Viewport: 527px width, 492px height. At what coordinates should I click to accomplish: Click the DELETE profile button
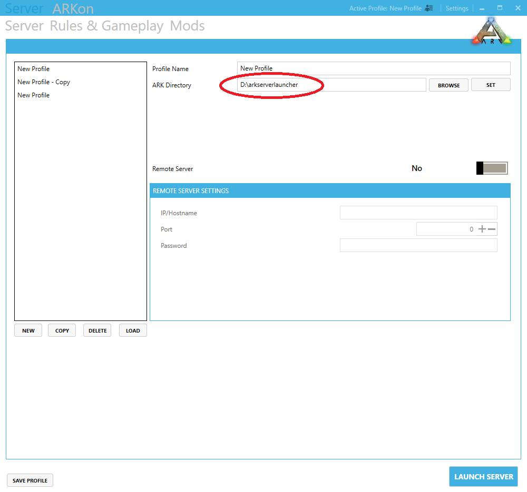(97, 330)
